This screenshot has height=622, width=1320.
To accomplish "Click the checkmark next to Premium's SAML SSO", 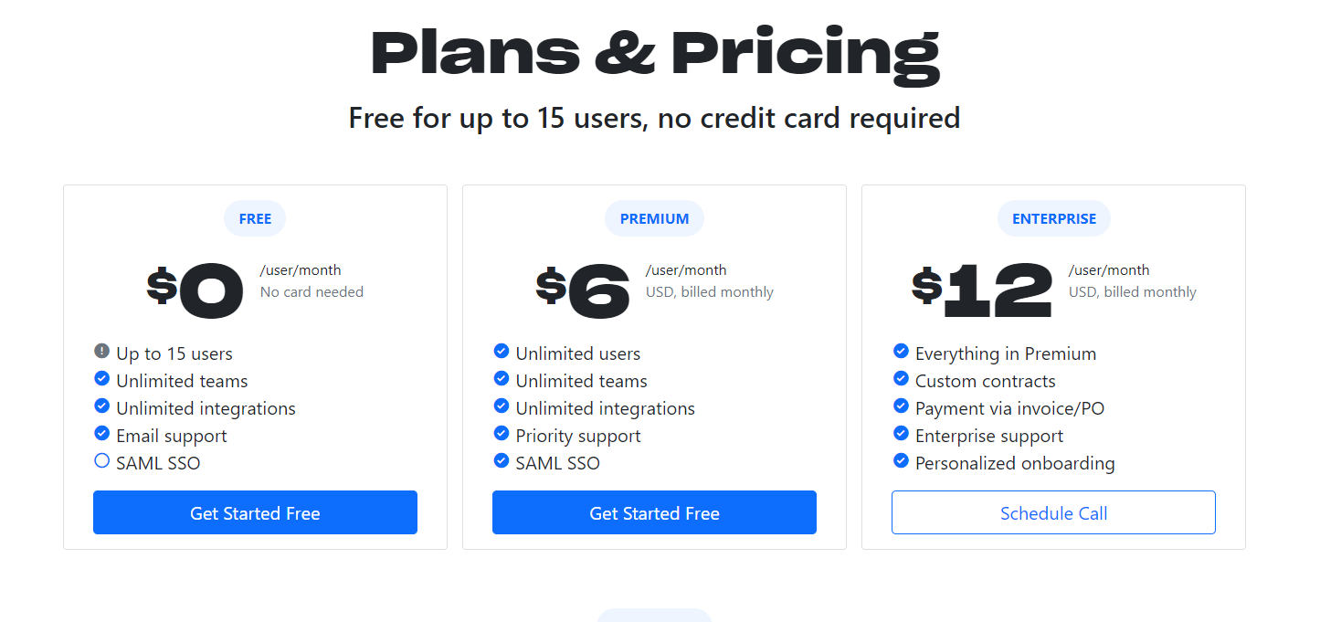I will click(x=501, y=461).
